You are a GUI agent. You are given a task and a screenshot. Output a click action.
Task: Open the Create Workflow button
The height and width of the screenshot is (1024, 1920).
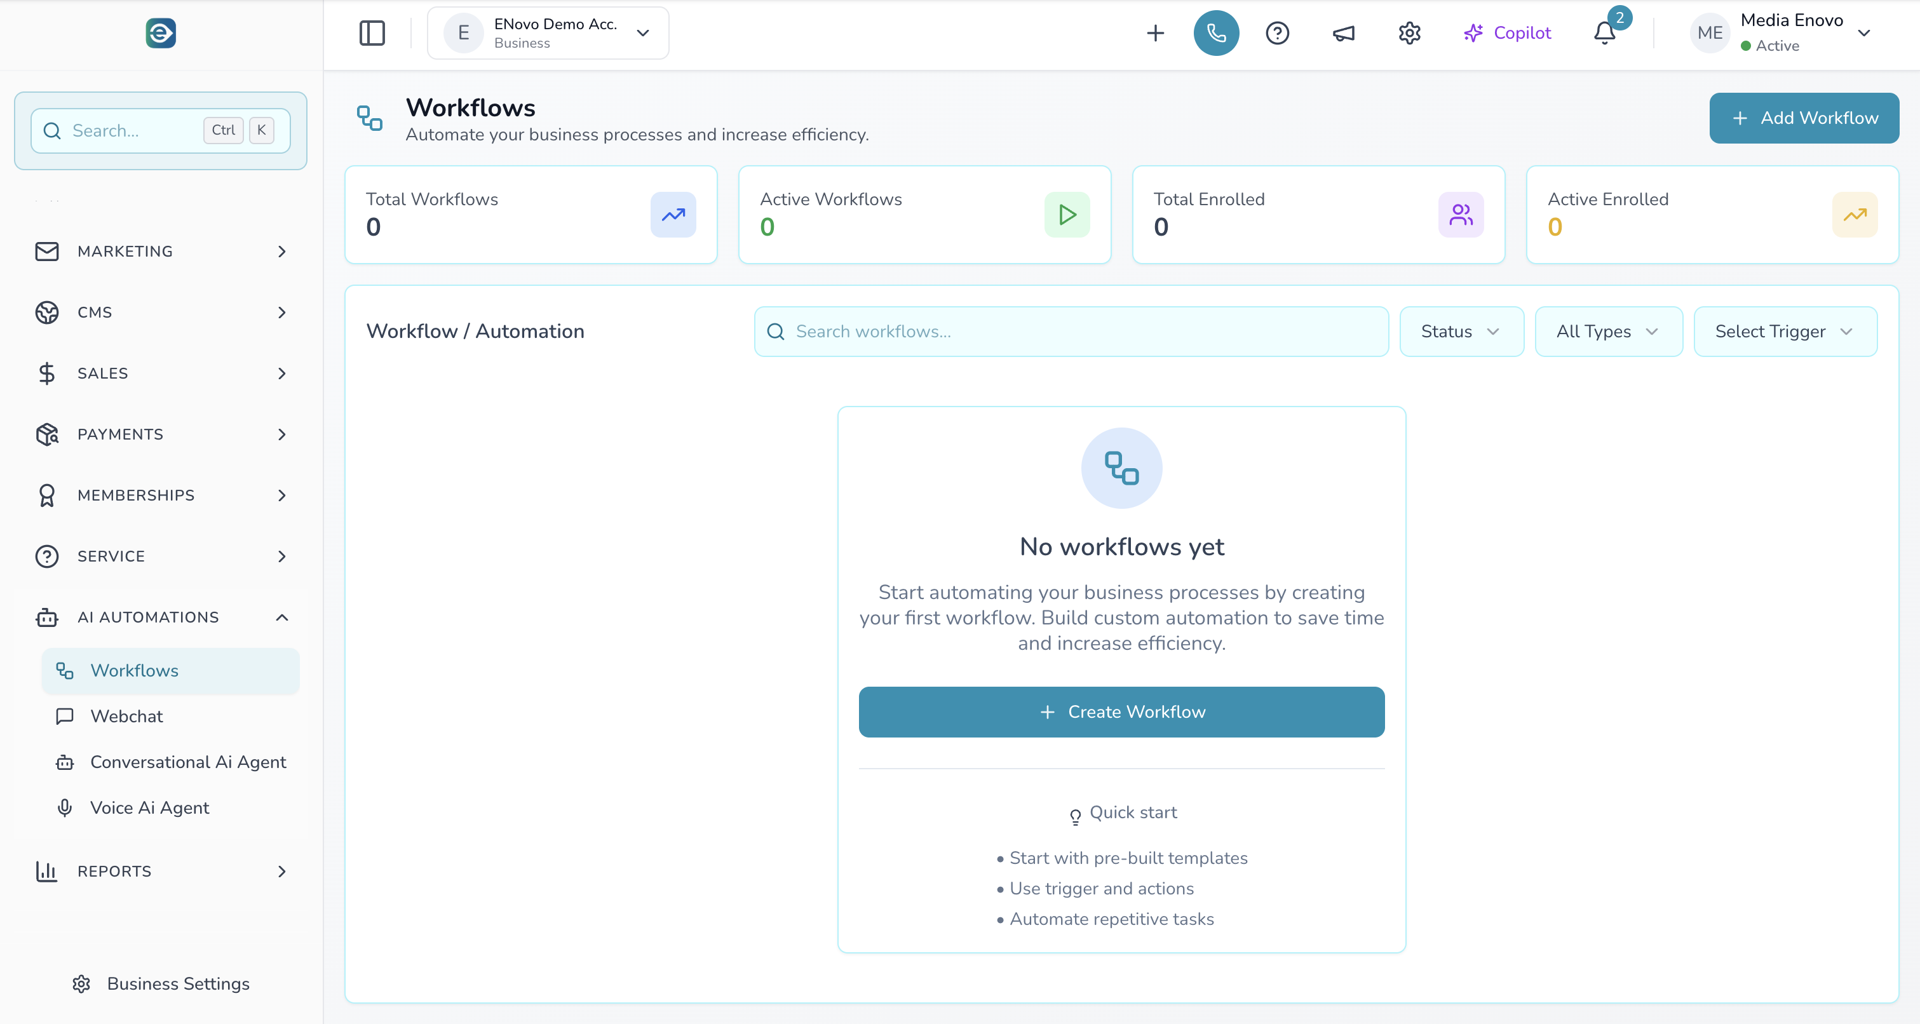(x=1121, y=711)
